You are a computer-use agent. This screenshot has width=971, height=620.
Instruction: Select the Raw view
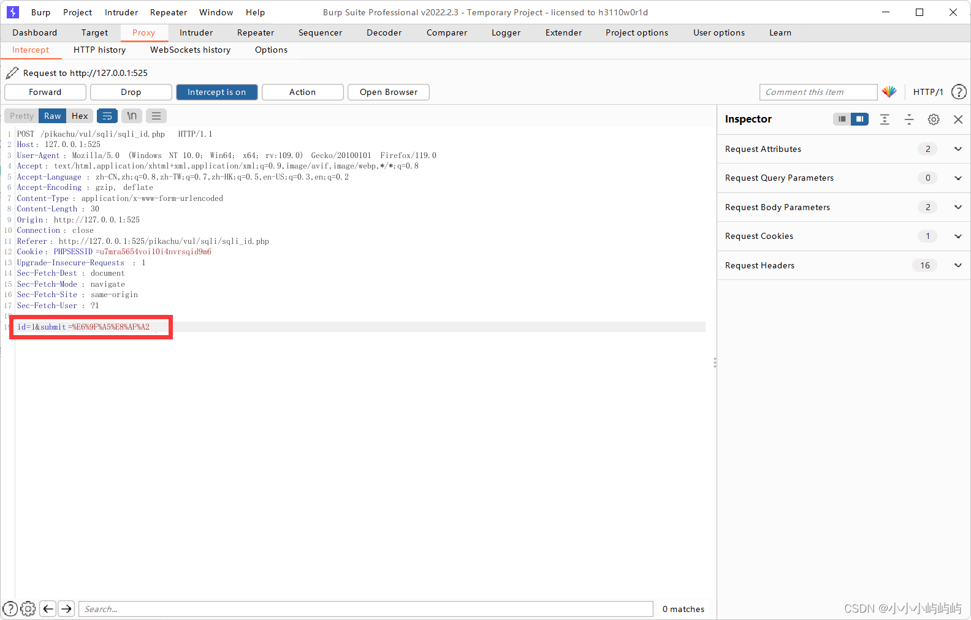(x=52, y=116)
